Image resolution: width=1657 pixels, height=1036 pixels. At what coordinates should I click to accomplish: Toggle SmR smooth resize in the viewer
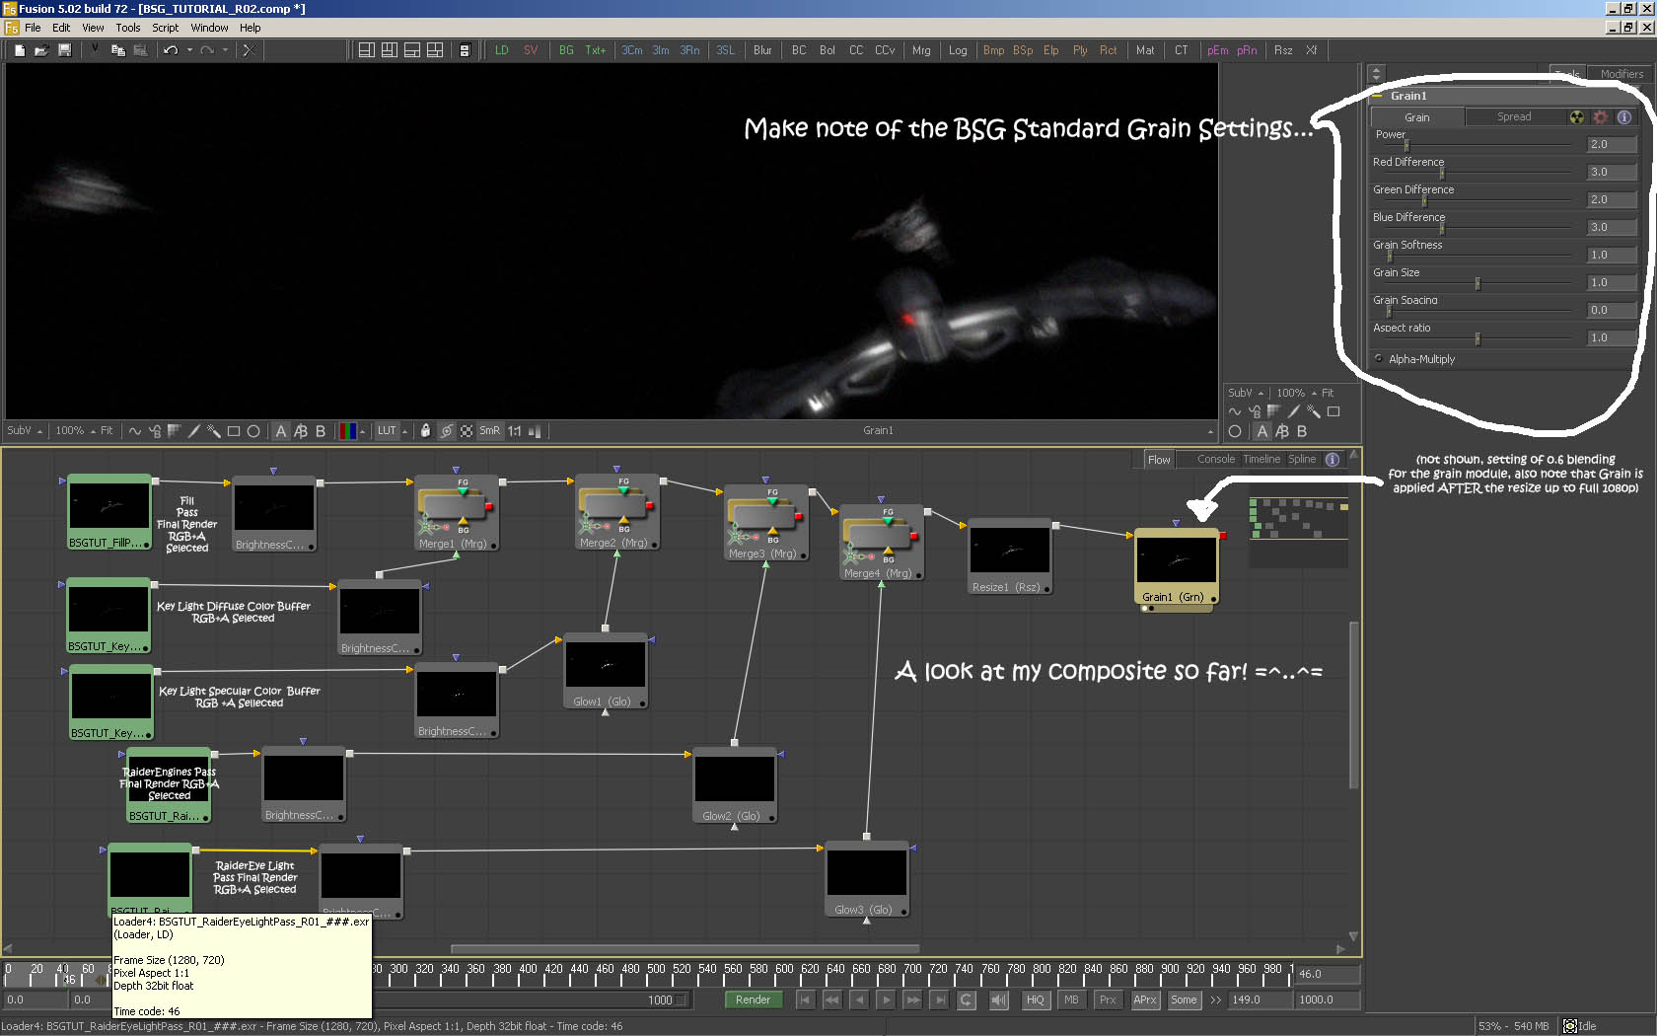coord(489,431)
